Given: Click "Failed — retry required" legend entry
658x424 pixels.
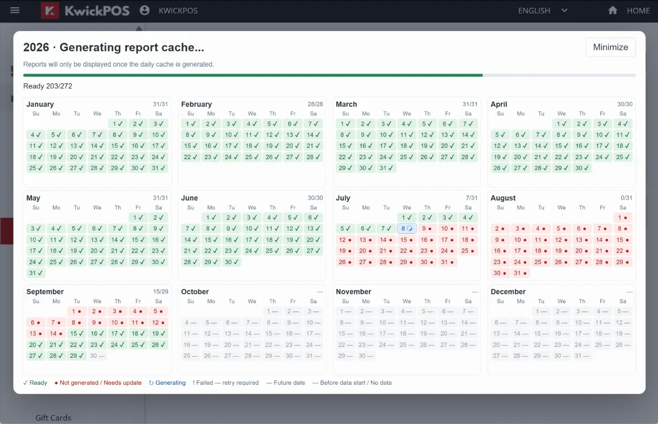Looking at the screenshot, I should [226, 383].
